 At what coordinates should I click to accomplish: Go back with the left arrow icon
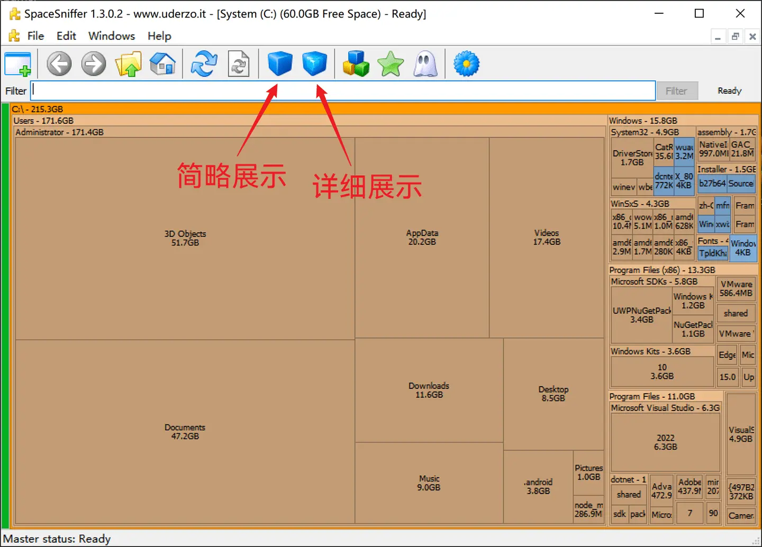[59, 64]
